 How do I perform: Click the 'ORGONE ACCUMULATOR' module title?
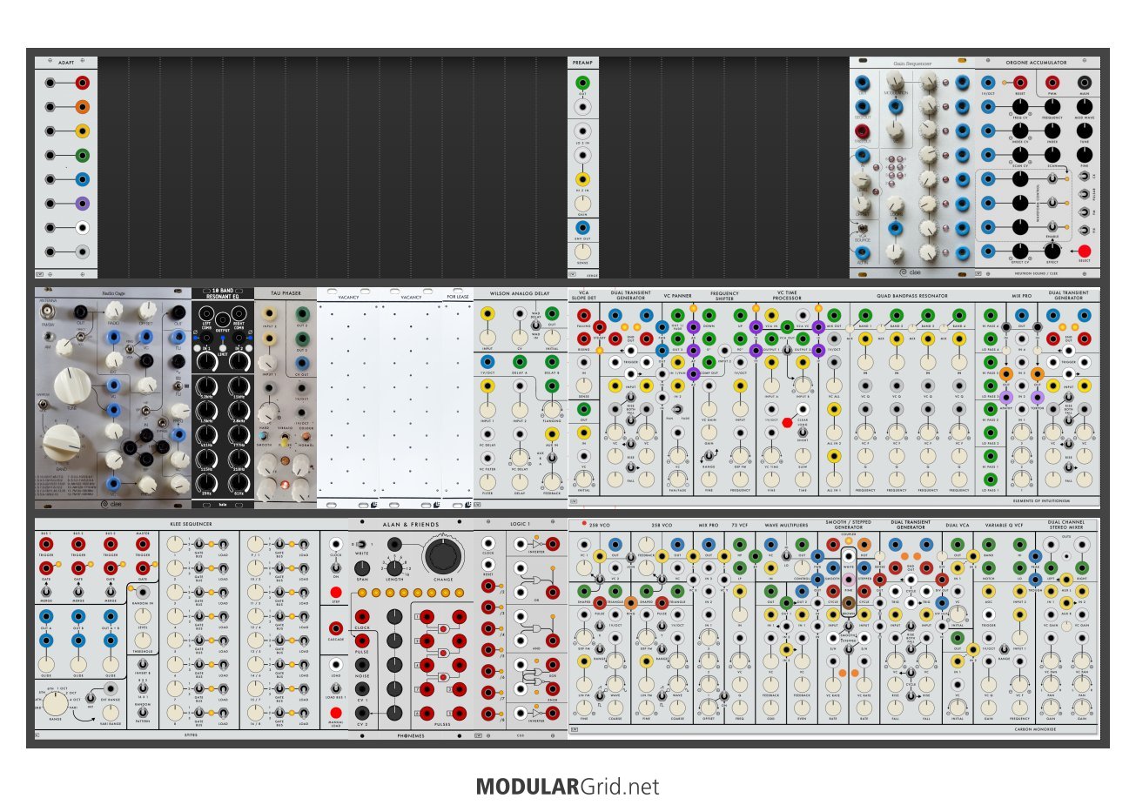point(1036,63)
